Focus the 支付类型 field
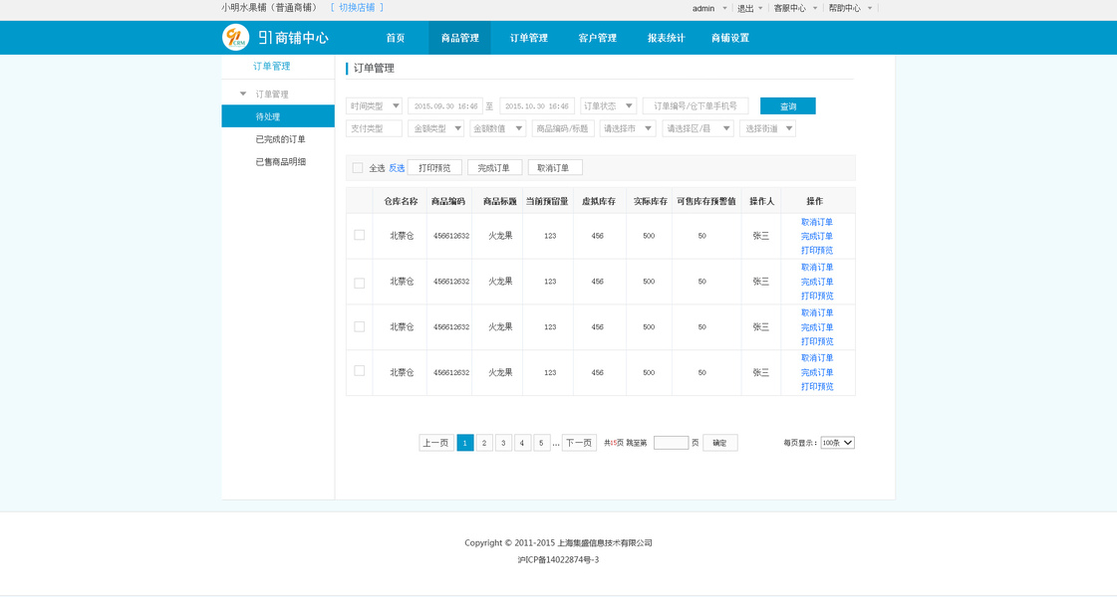 [x=374, y=128]
